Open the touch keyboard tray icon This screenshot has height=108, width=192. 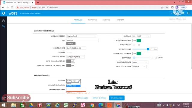point(159,105)
